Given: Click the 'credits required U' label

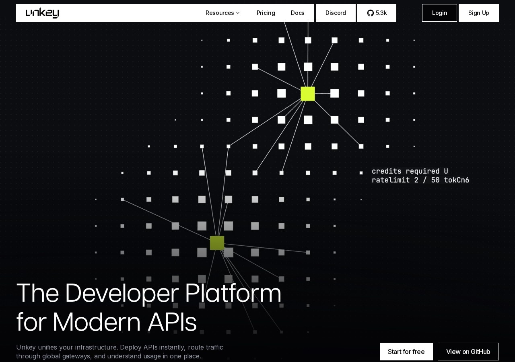Looking at the screenshot, I should pyautogui.click(x=410, y=171).
